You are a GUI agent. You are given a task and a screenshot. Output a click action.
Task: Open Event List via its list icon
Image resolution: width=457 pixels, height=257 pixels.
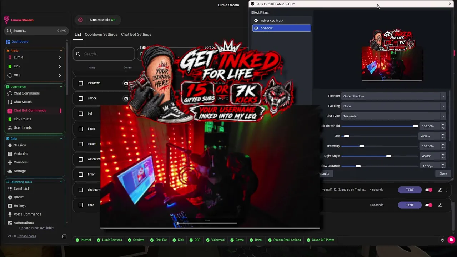pos(10,188)
